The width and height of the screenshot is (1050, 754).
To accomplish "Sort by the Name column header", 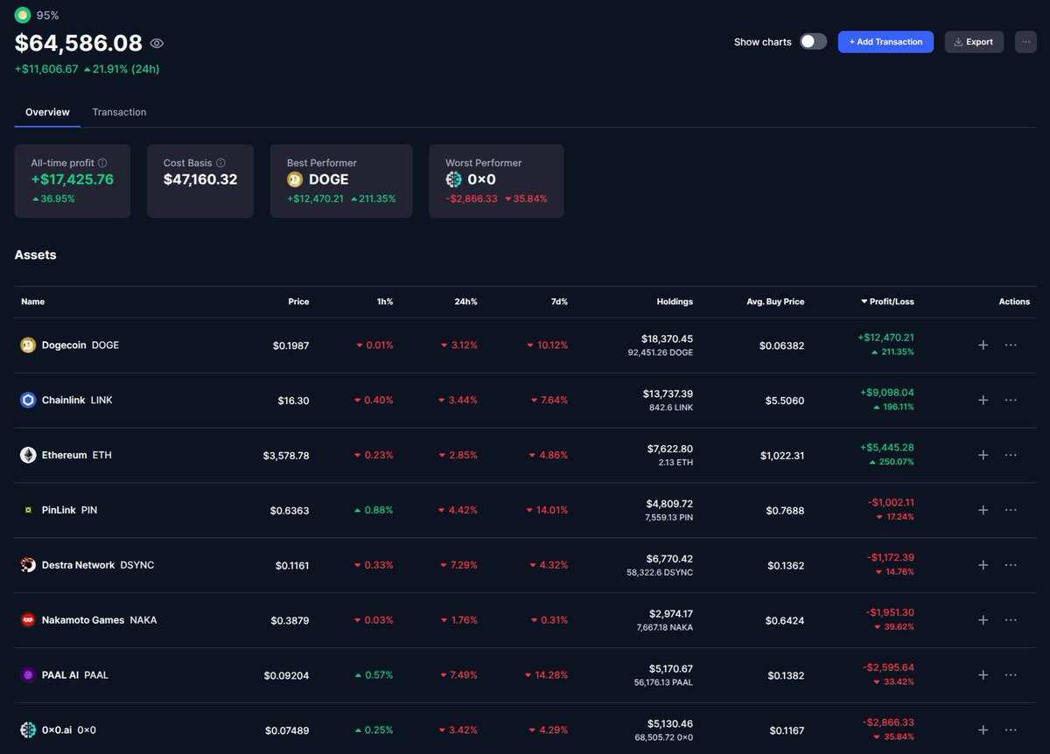I will [32, 302].
